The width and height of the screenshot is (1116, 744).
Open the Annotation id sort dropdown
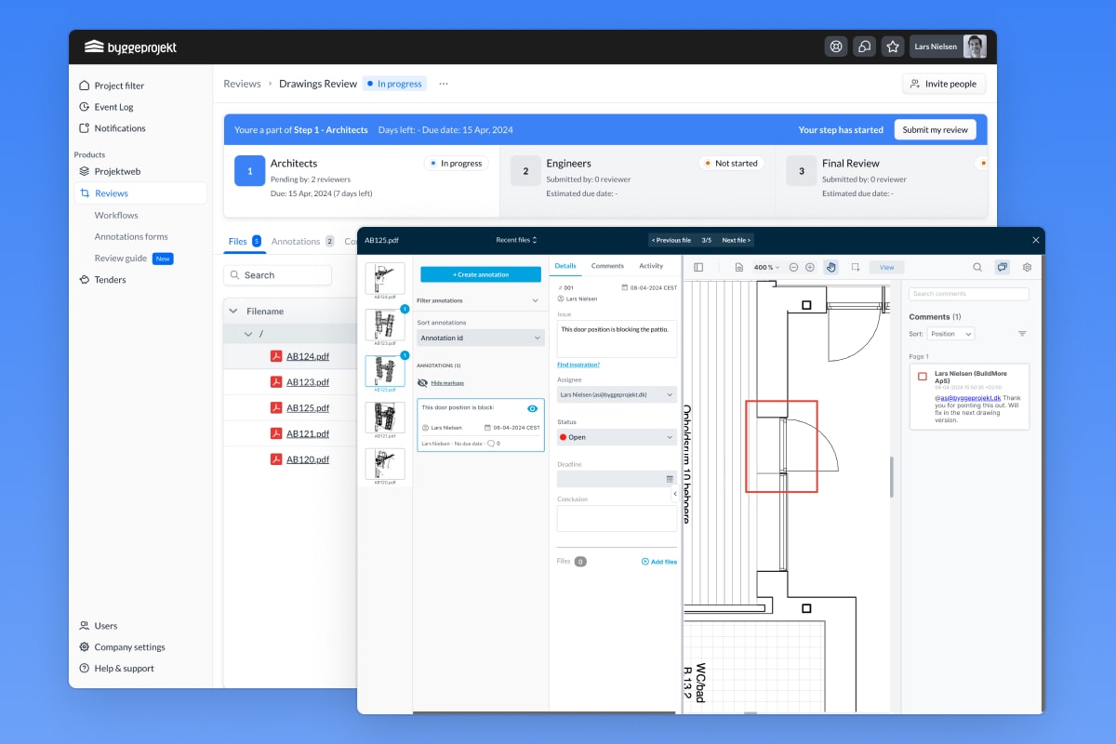tap(480, 339)
